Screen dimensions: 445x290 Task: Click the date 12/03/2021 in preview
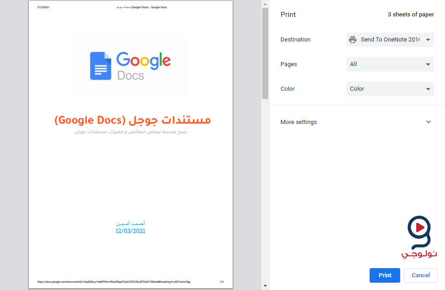(130, 231)
